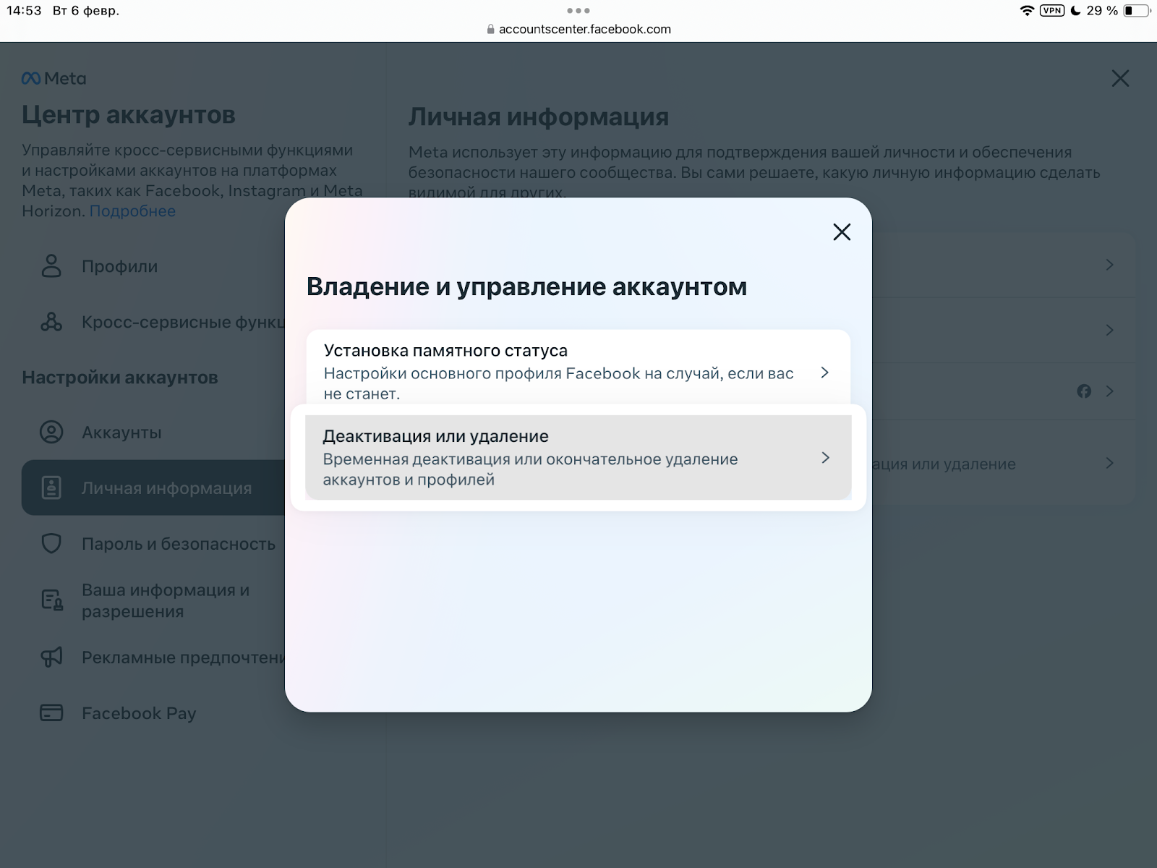The width and height of the screenshot is (1157, 868).
Task: Expand chevron next to Деактивация или удаление in dialog
Action: pyautogui.click(x=825, y=458)
